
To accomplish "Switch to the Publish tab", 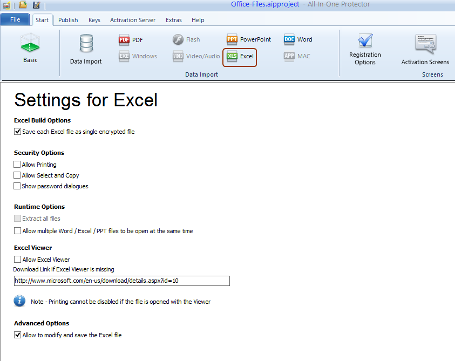I will [68, 20].
